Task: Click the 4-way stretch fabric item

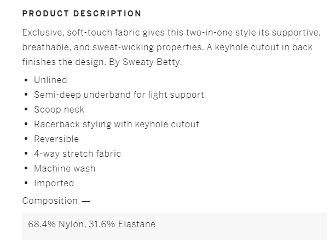Action: [78, 153]
